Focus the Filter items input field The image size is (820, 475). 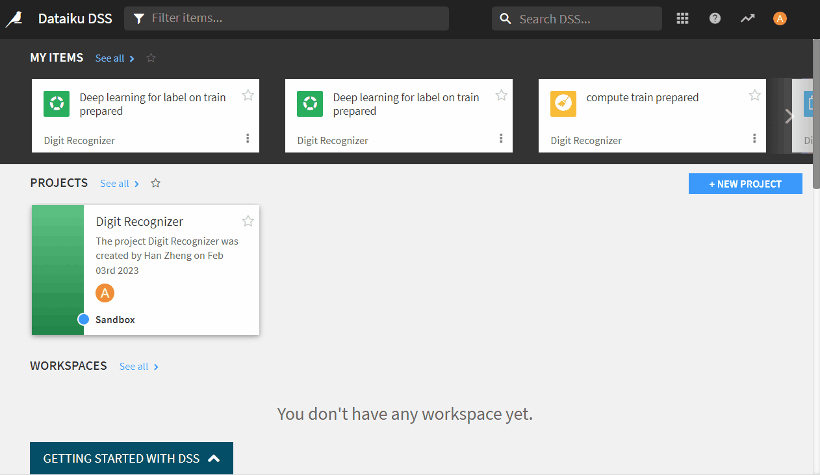click(x=287, y=18)
